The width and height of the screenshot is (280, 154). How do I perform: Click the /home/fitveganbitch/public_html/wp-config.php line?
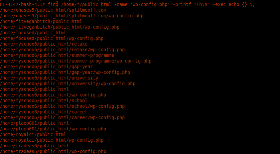[60, 27]
